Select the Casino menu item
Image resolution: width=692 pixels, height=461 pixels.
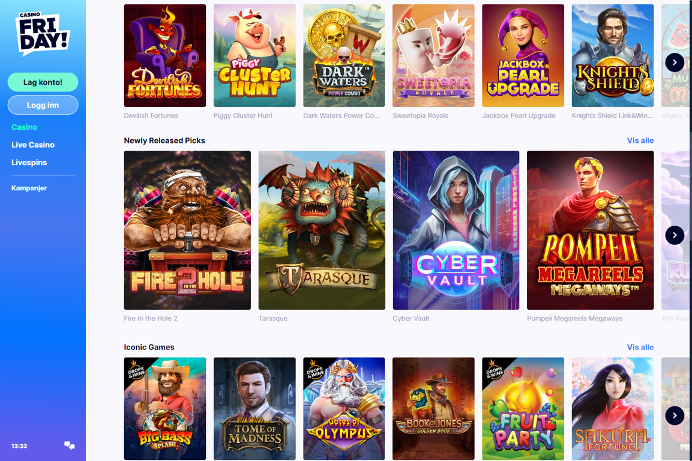tap(24, 127)
